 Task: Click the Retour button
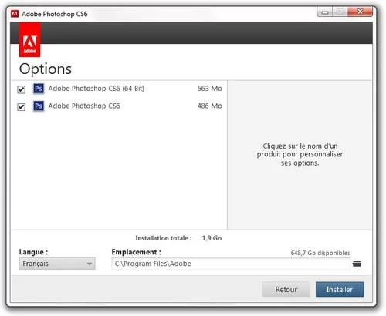click(286, 289)
